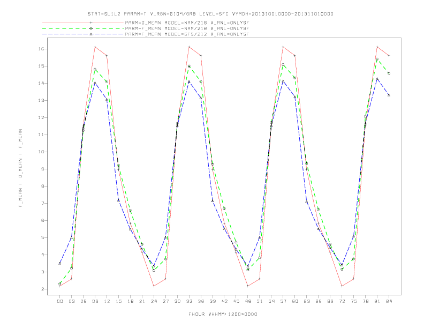
Task: Click the y-axis tick label 13
Action: [41, 100]
